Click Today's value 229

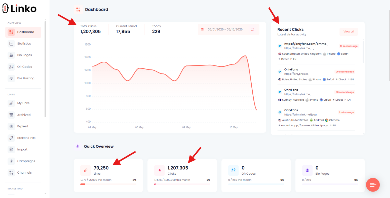[x=156, y=32]
